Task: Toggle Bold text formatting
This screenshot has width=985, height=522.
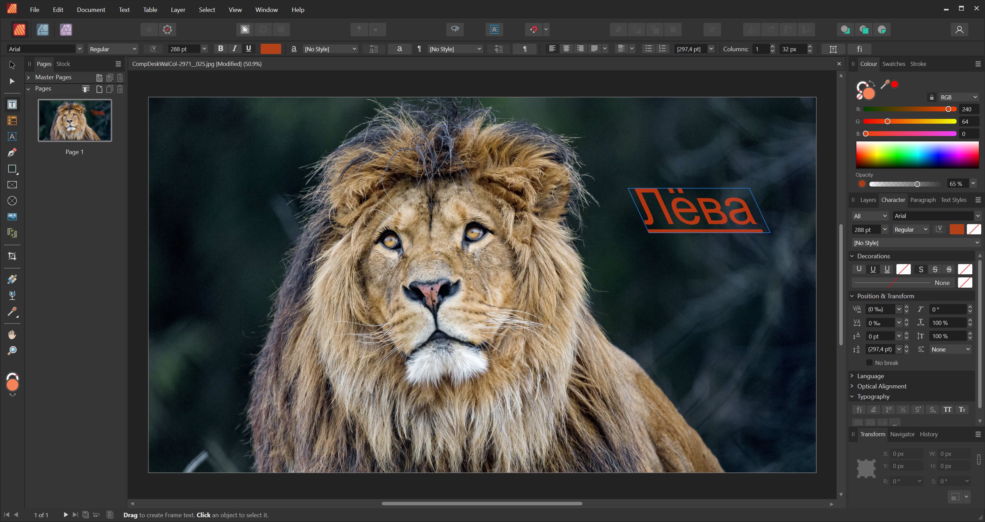Action: click(220, 49)
